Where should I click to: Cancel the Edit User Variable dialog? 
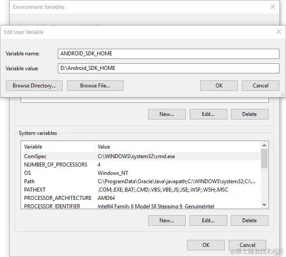point(261,86)
